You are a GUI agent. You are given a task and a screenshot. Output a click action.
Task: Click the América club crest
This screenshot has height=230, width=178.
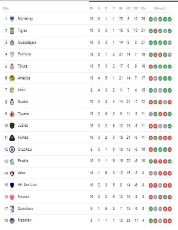[x=12, y=78]
